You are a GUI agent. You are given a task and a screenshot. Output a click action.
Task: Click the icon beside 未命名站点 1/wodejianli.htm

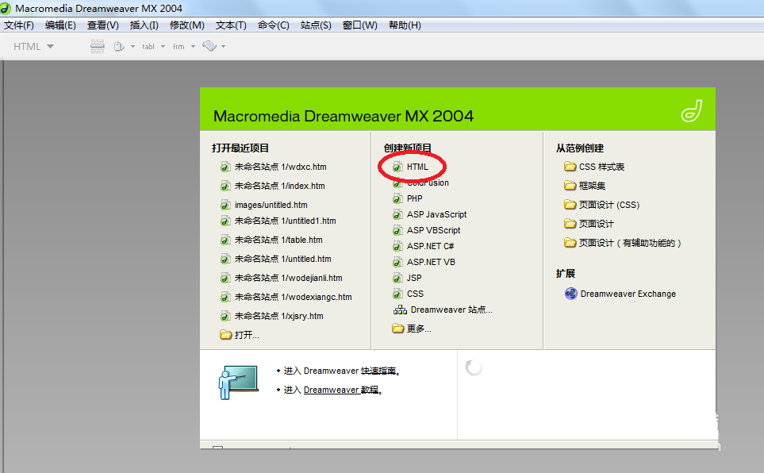point(225,279)
